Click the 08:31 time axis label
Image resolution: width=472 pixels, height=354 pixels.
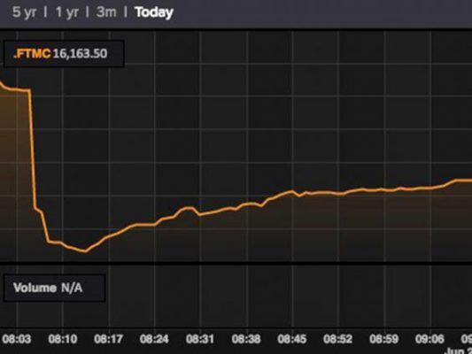pos(200,339)
